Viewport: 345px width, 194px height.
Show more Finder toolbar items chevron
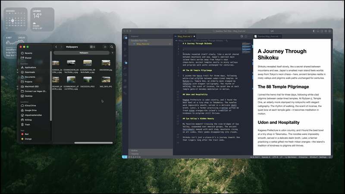click(105, 47)
